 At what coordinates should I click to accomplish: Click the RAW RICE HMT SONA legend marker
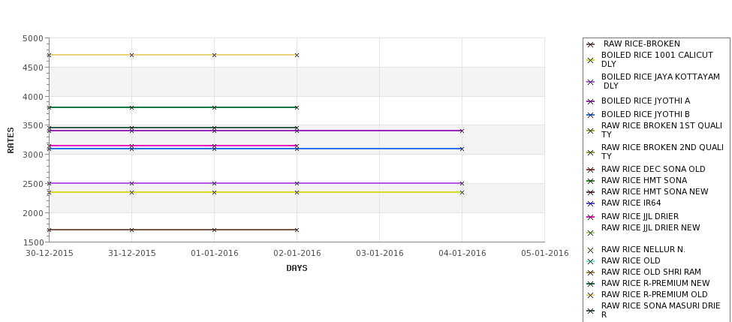[590, 181]
